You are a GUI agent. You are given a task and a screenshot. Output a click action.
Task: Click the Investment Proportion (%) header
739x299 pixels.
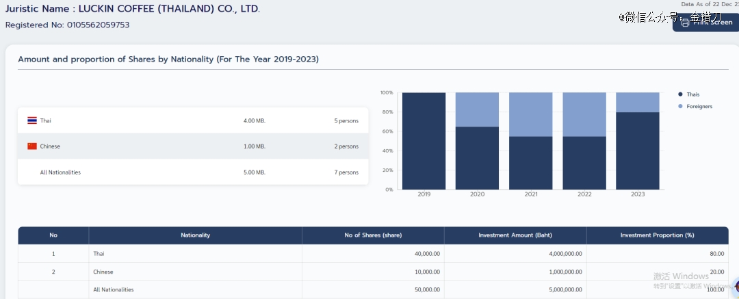point(658,235)
